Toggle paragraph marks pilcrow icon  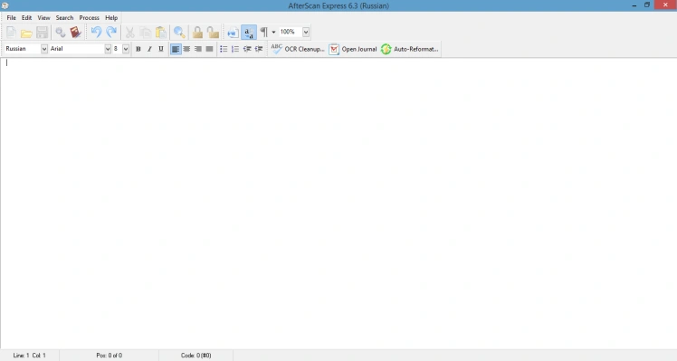263,33
